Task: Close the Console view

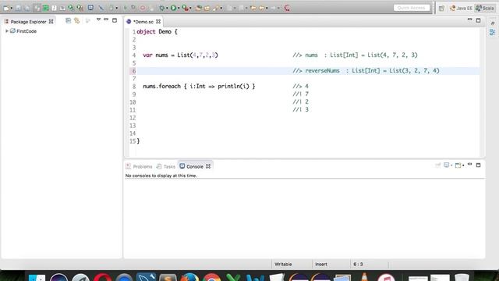Action: (x=208, y=166)
